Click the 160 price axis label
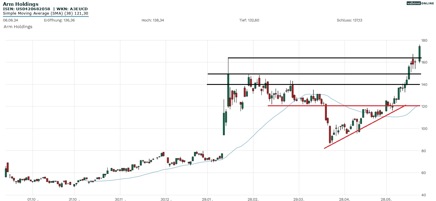 pyautogui.click(x=424, y=62)
